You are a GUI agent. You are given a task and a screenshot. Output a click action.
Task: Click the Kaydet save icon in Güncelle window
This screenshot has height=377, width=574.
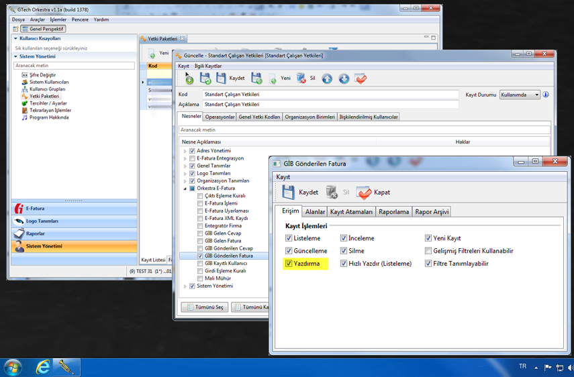221,78
